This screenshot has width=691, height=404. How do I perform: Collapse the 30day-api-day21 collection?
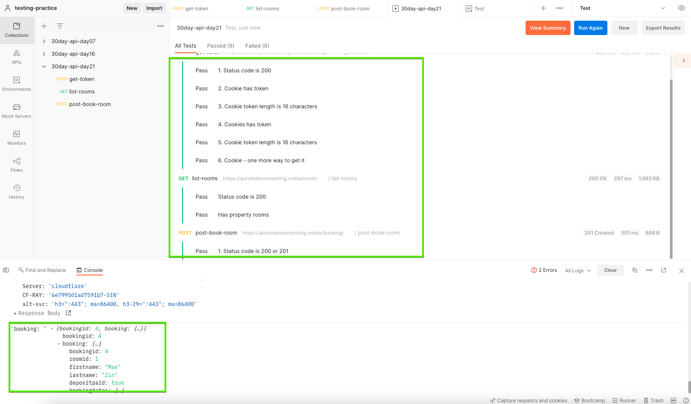tap(44, 67)
